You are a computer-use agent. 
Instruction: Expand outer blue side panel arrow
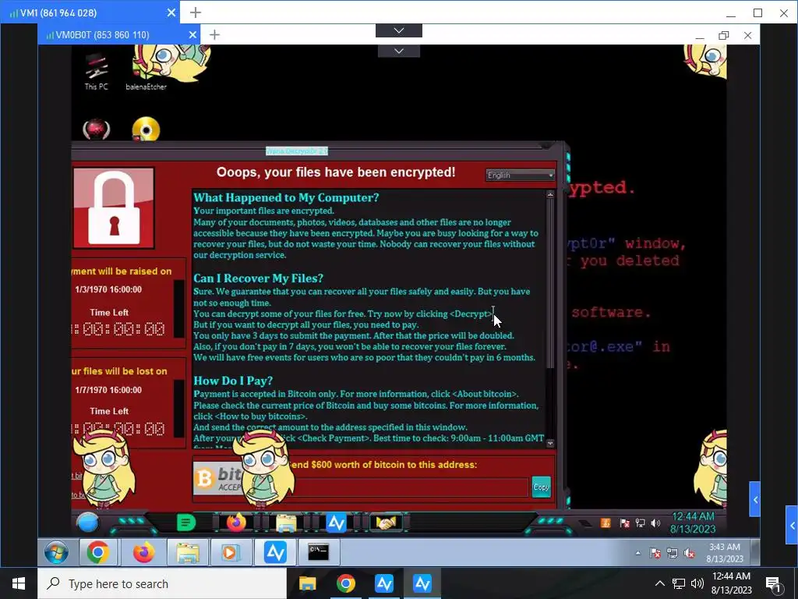click(792, 525)
